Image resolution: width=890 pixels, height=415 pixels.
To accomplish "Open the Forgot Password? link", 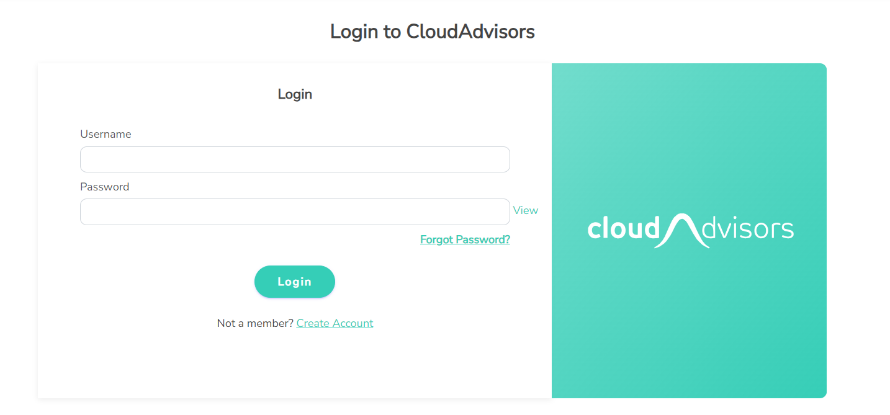I will 465,239.
